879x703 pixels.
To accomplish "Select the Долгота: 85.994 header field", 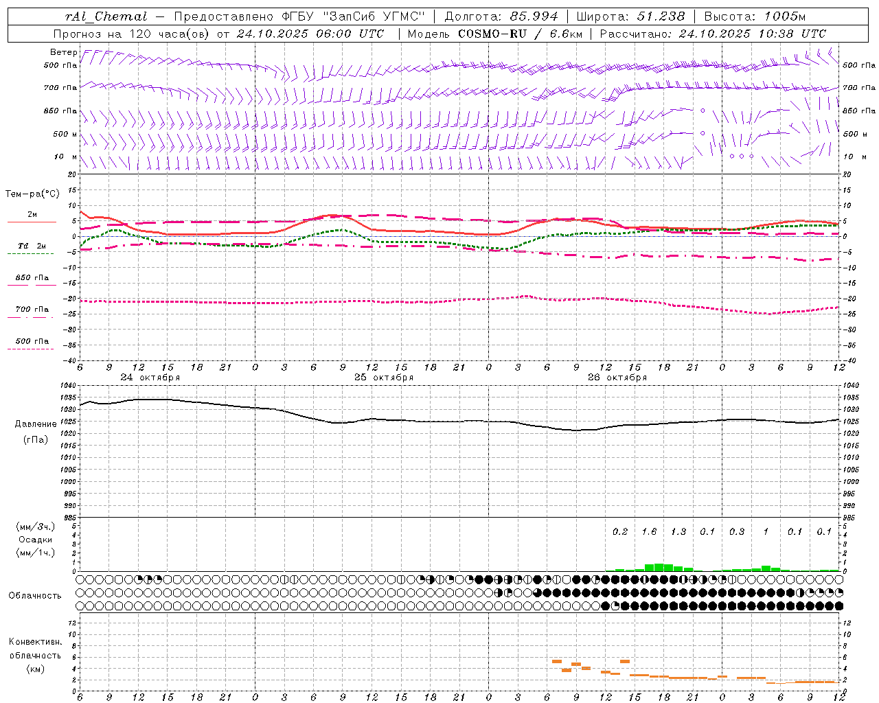I will tap(501, 16).
